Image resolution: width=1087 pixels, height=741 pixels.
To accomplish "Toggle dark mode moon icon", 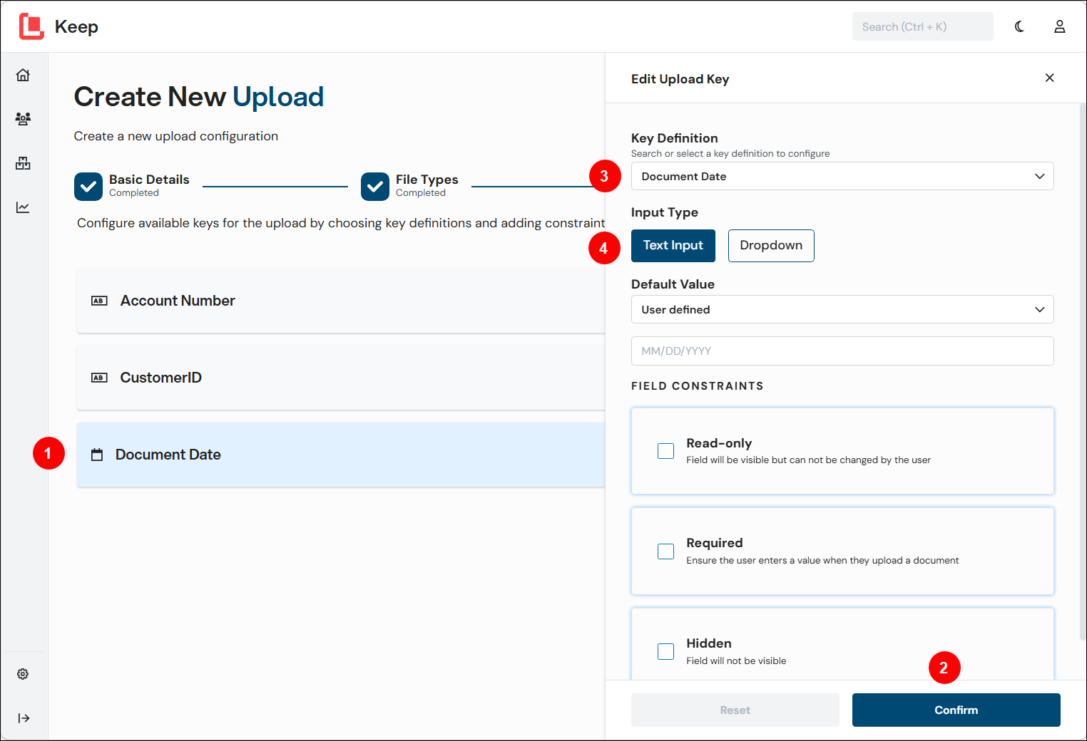I will pyautogui.click(x=1019, y=26).
